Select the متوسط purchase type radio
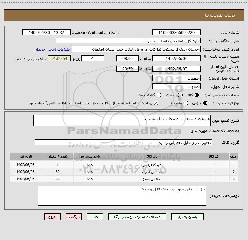This screenshot has width=248, height=240. point(186,103)
